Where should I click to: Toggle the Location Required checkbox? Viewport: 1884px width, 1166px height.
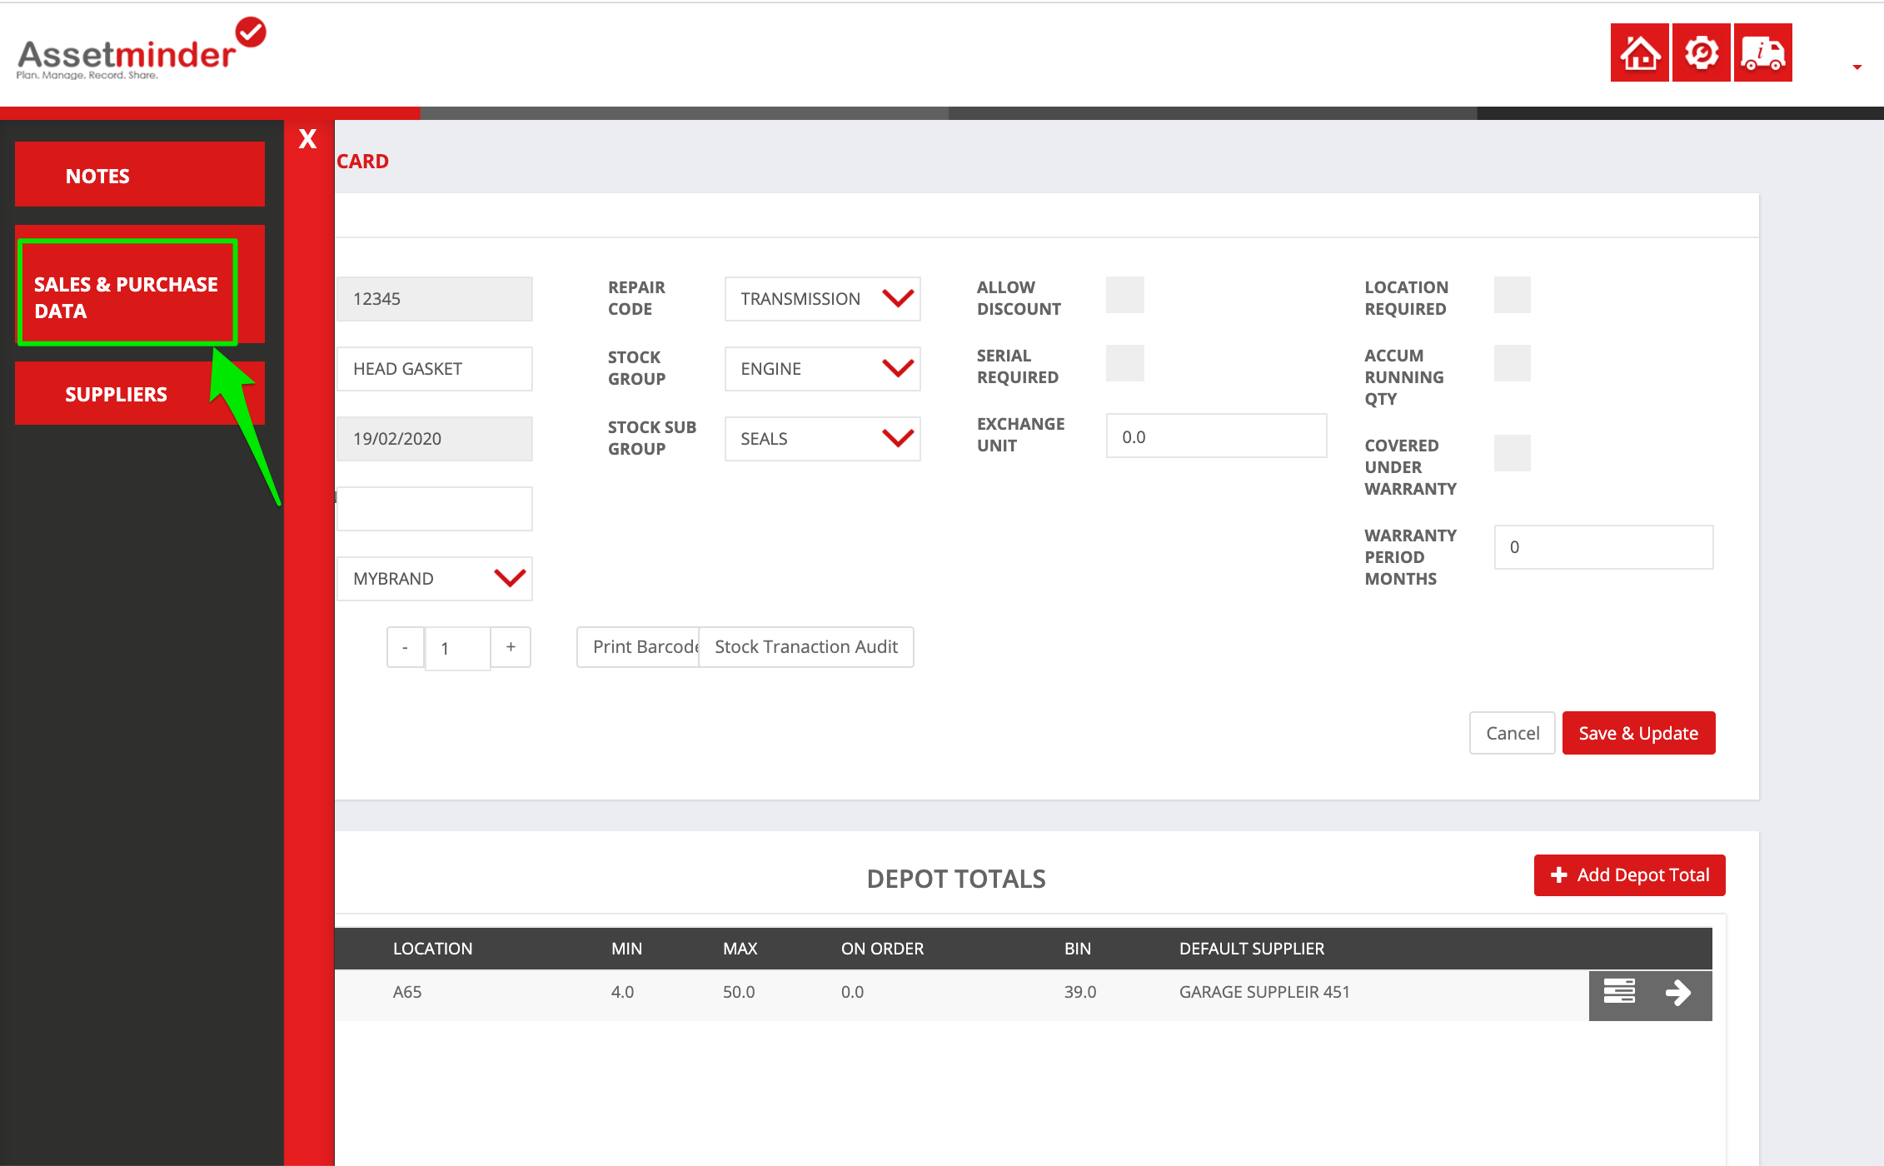1512,295
